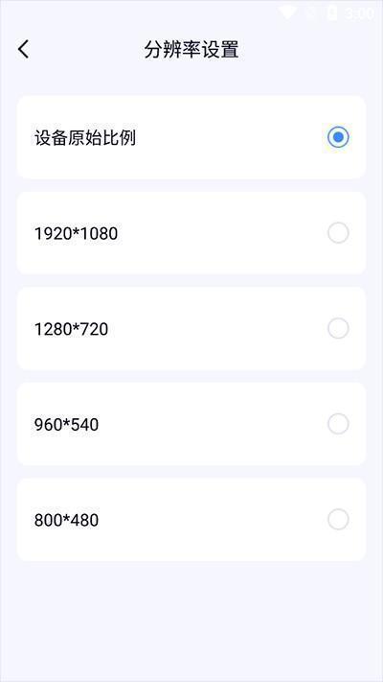The height and width of the screenshot is (682, 383).
Task: Tap the 960*540 resolution label
Action: 66,425
